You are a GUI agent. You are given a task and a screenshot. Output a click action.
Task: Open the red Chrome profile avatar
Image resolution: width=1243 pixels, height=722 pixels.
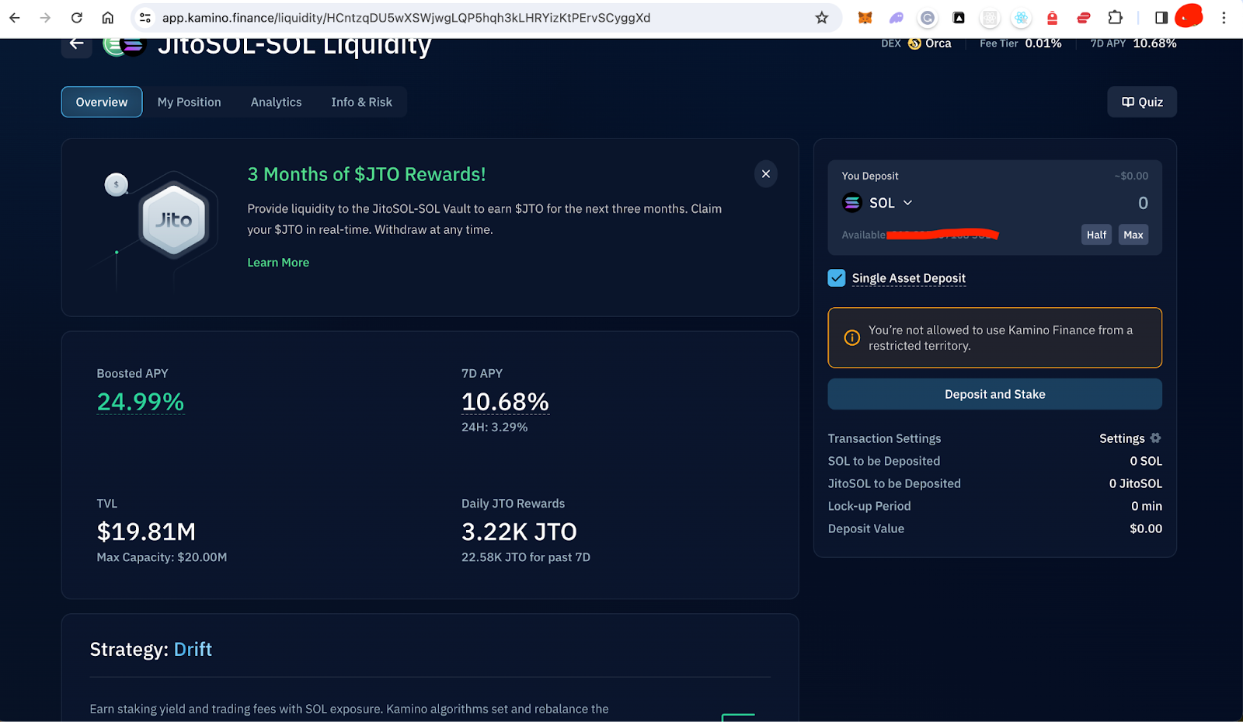[x=1189, y=16]
